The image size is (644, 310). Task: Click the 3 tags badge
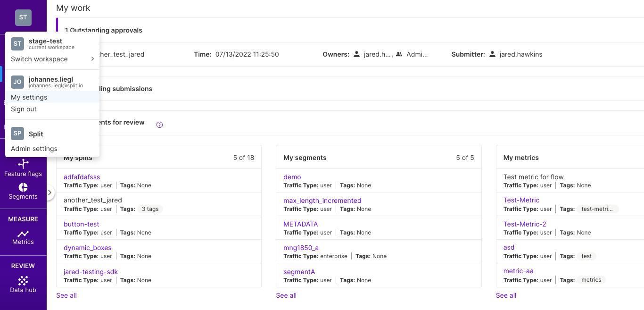click(x=150, y=209)
